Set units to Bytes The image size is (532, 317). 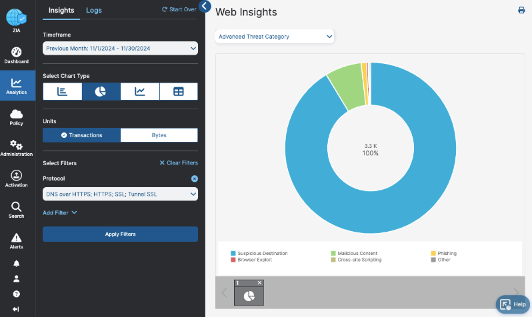coord(159,135)
